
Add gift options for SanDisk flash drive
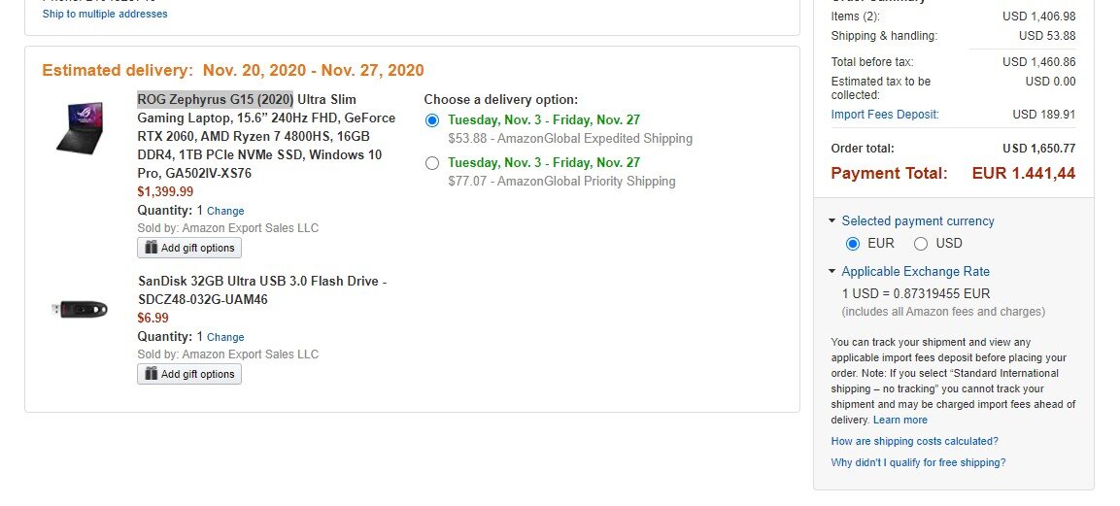coord(189,374)
